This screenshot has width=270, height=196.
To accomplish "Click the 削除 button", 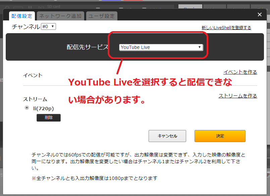I will pyautogui.click(x=49, y=118).
